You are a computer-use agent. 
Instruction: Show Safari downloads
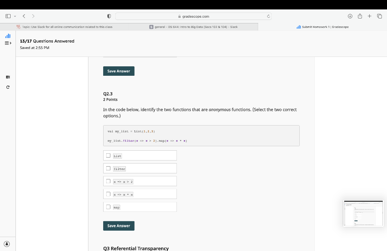pyautogui.click(x=350, y=16)
